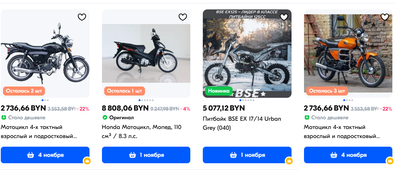Add BSE pitbike to cart, 1 ноября
This screenshot has height=170, width=395.
[x=247, y=155]
